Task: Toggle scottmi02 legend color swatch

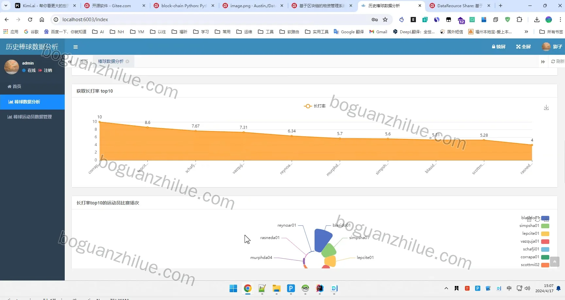Action: click(x=545, y=265)
